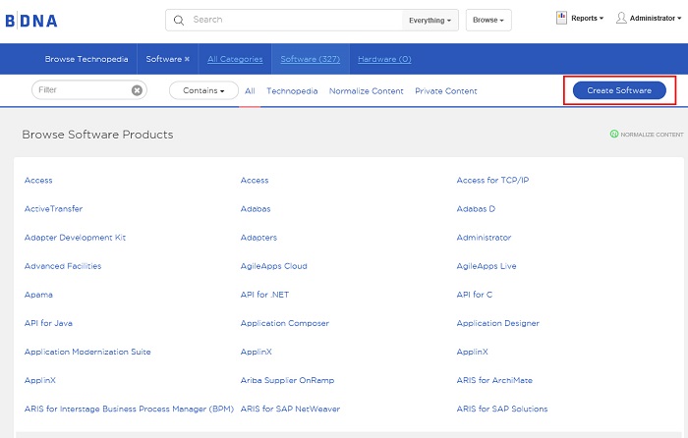Viewport: 688px width, 438px height.
Task: Open the API for .NET link
Action: pyautogui.click(x=264, y=295)
